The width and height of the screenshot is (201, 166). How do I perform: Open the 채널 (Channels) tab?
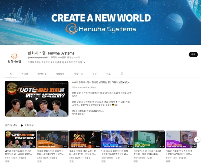(x=94, y=74)
